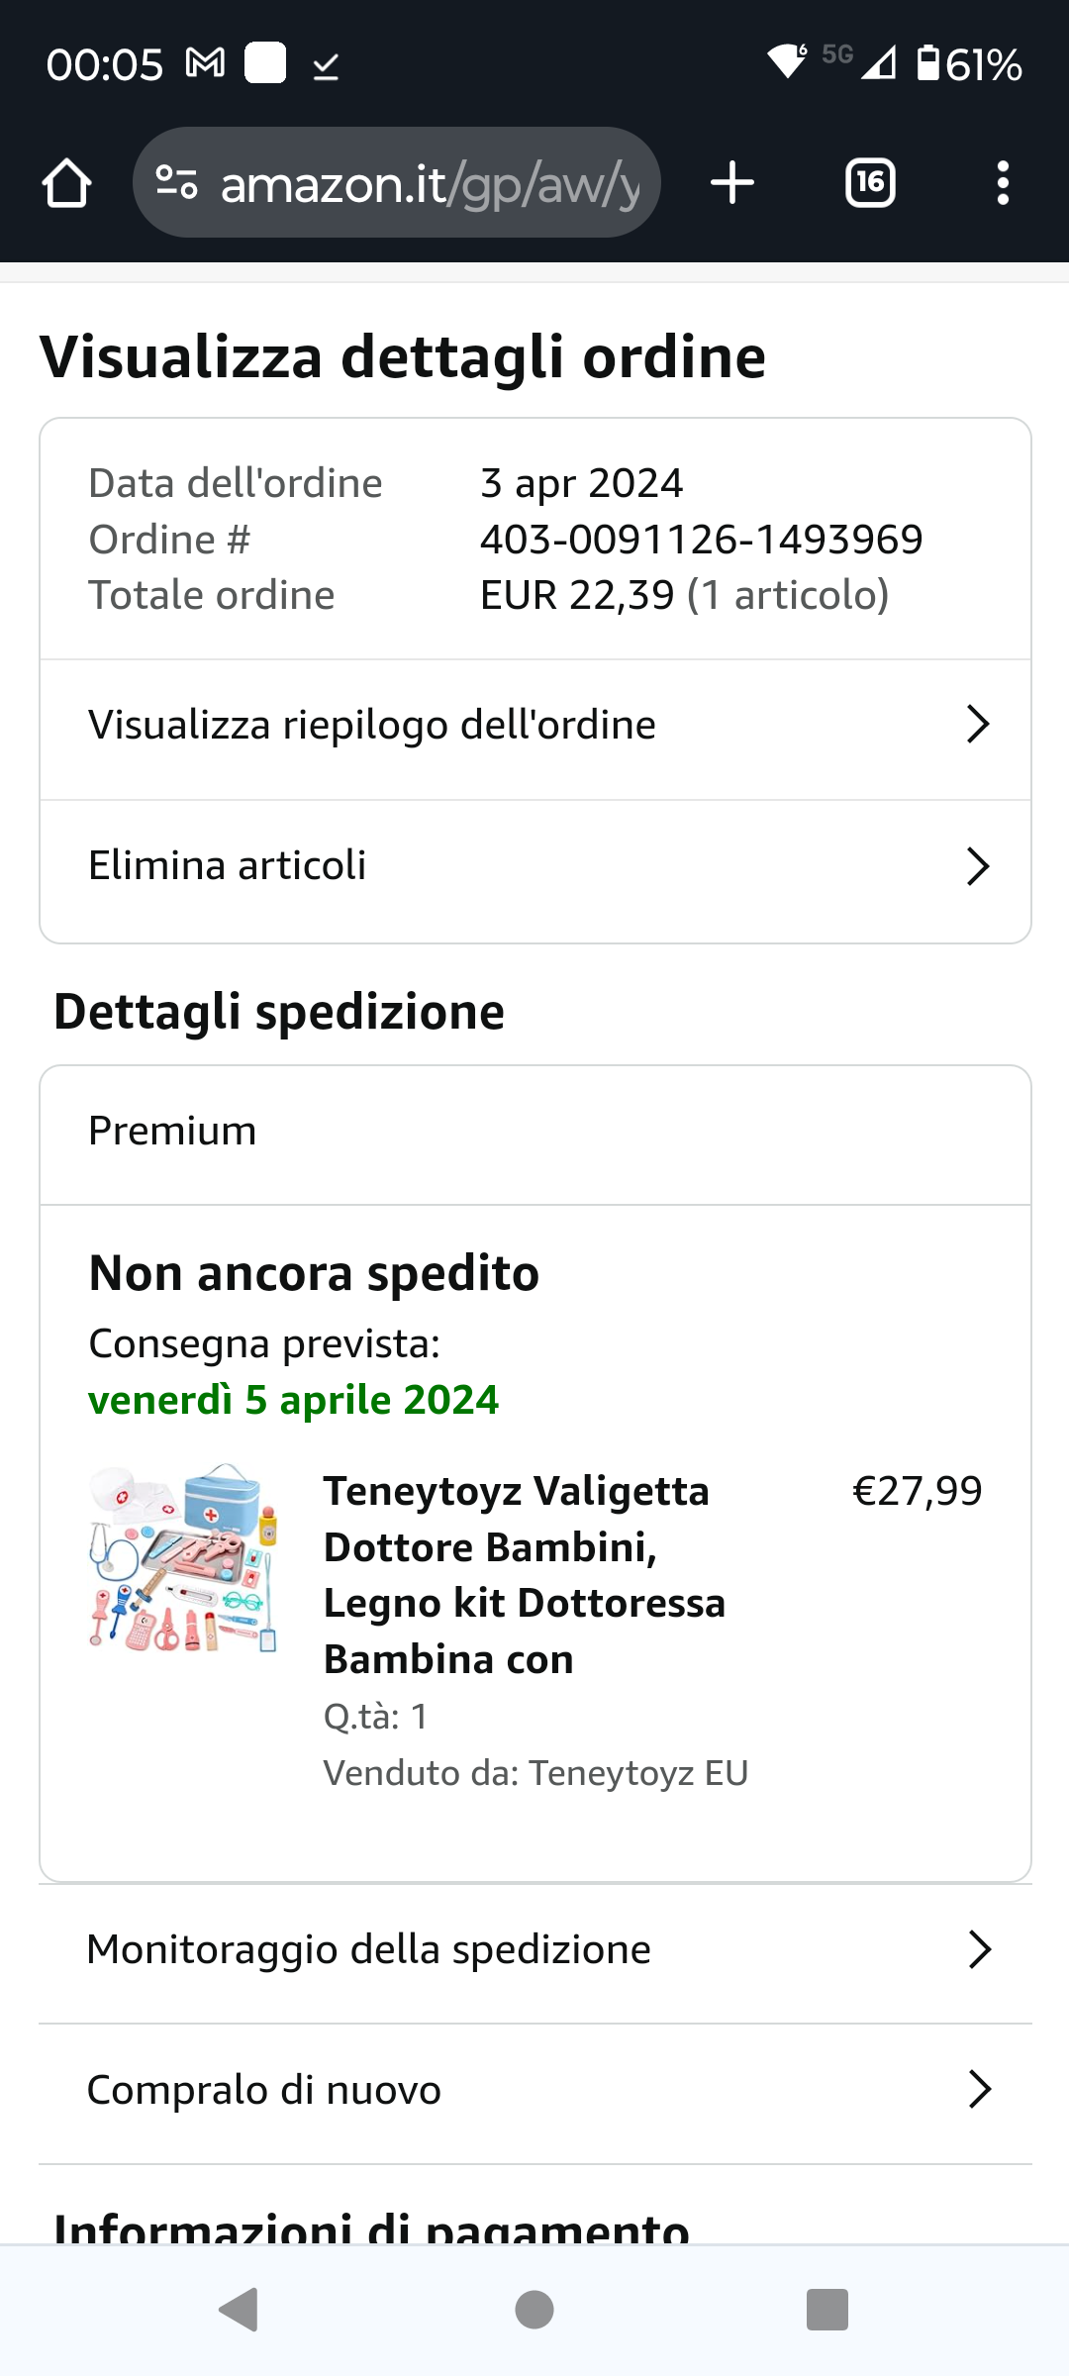
Task: Open Compralo di nuovo row
Action: (x=534, y=2090)
